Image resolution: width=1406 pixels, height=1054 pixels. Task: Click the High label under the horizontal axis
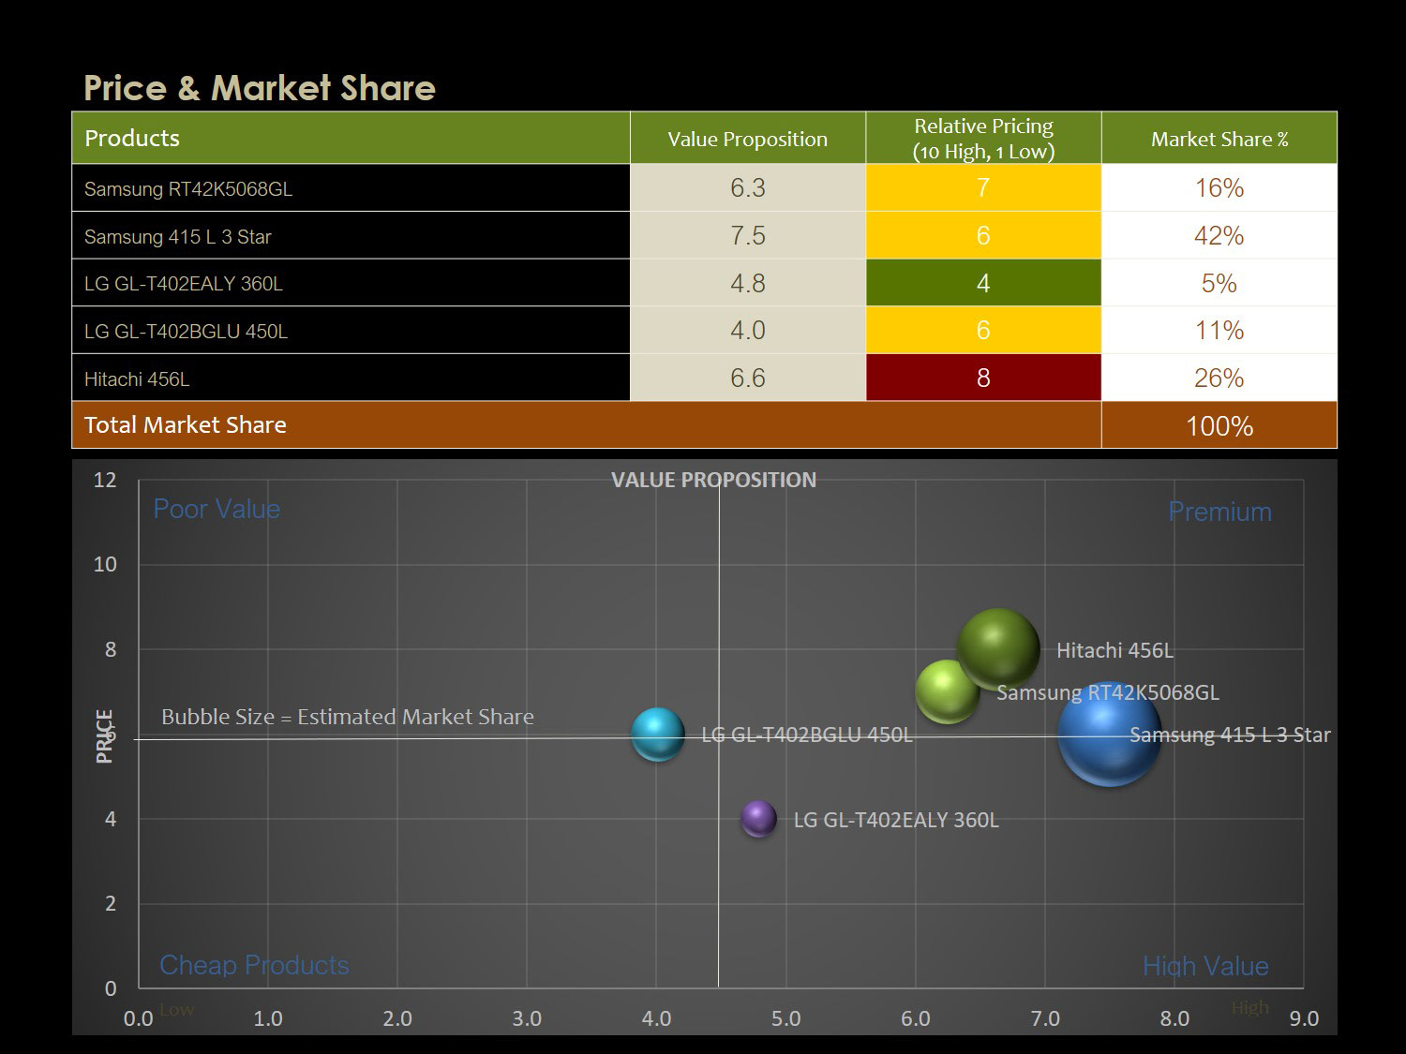pyautogui.click(x=1250, y=1007)
